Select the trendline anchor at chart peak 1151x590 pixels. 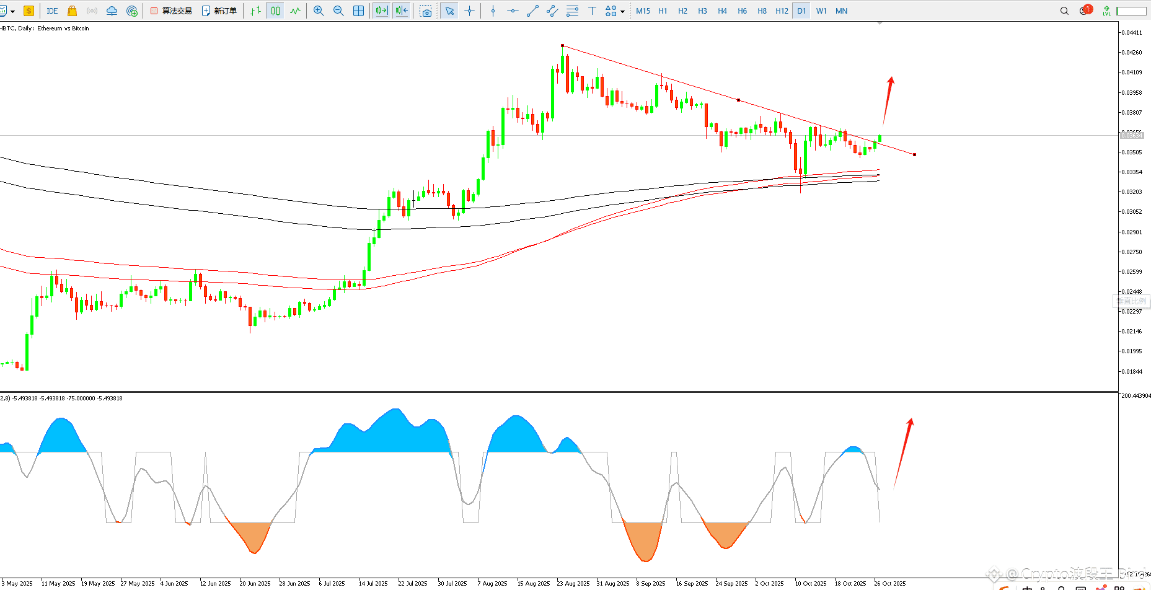click(x=562, y=45)
